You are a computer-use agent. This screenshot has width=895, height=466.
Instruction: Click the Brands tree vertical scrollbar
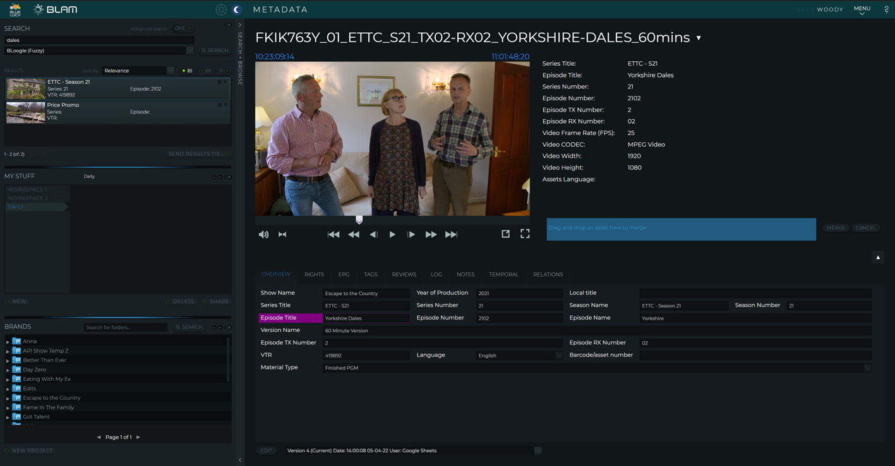coord(229,359)
